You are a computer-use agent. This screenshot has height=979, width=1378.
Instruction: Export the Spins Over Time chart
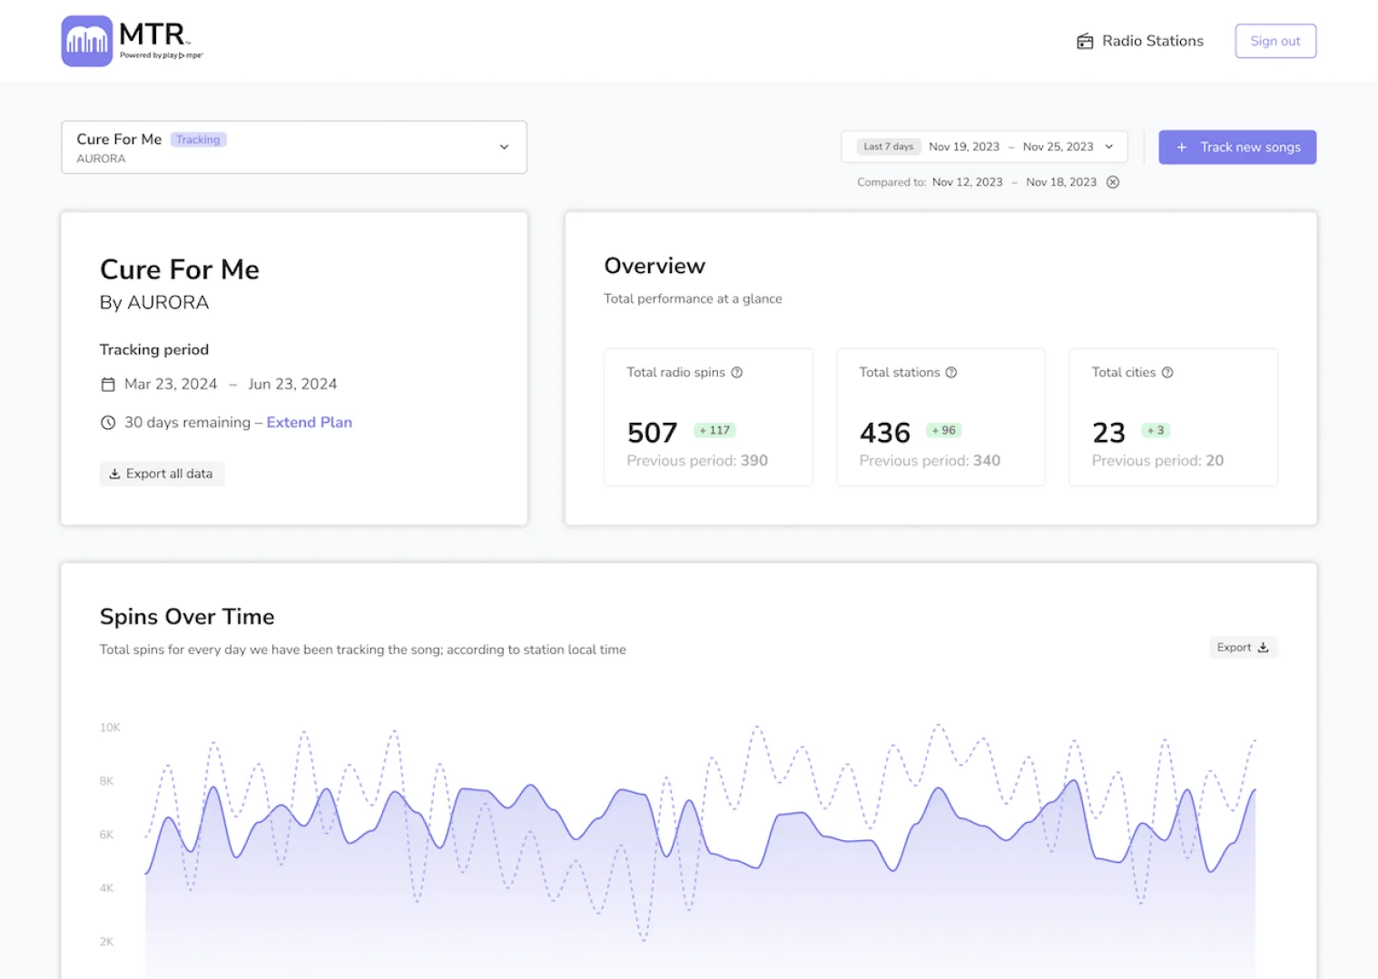[1244, 647]
